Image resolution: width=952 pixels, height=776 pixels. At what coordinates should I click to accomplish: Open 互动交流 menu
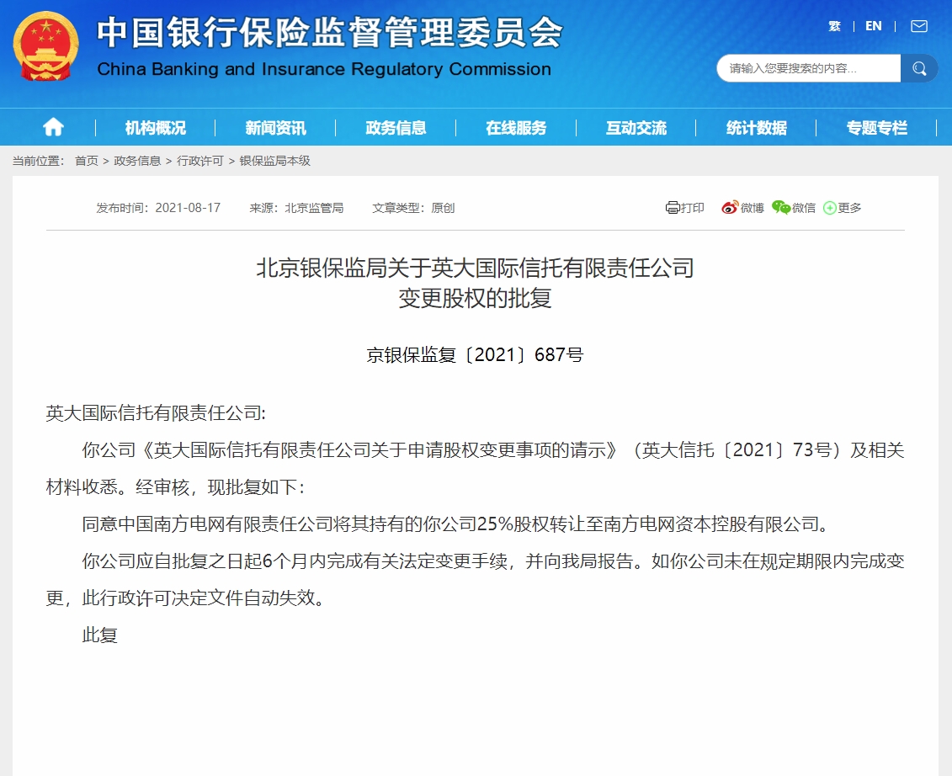coord(636,128)
